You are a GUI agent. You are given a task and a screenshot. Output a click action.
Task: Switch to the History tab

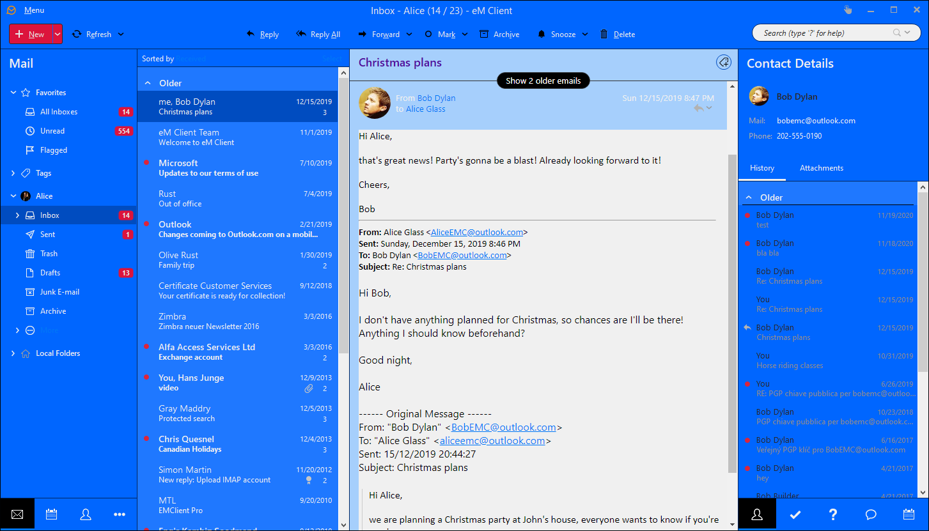coord(762,168)
